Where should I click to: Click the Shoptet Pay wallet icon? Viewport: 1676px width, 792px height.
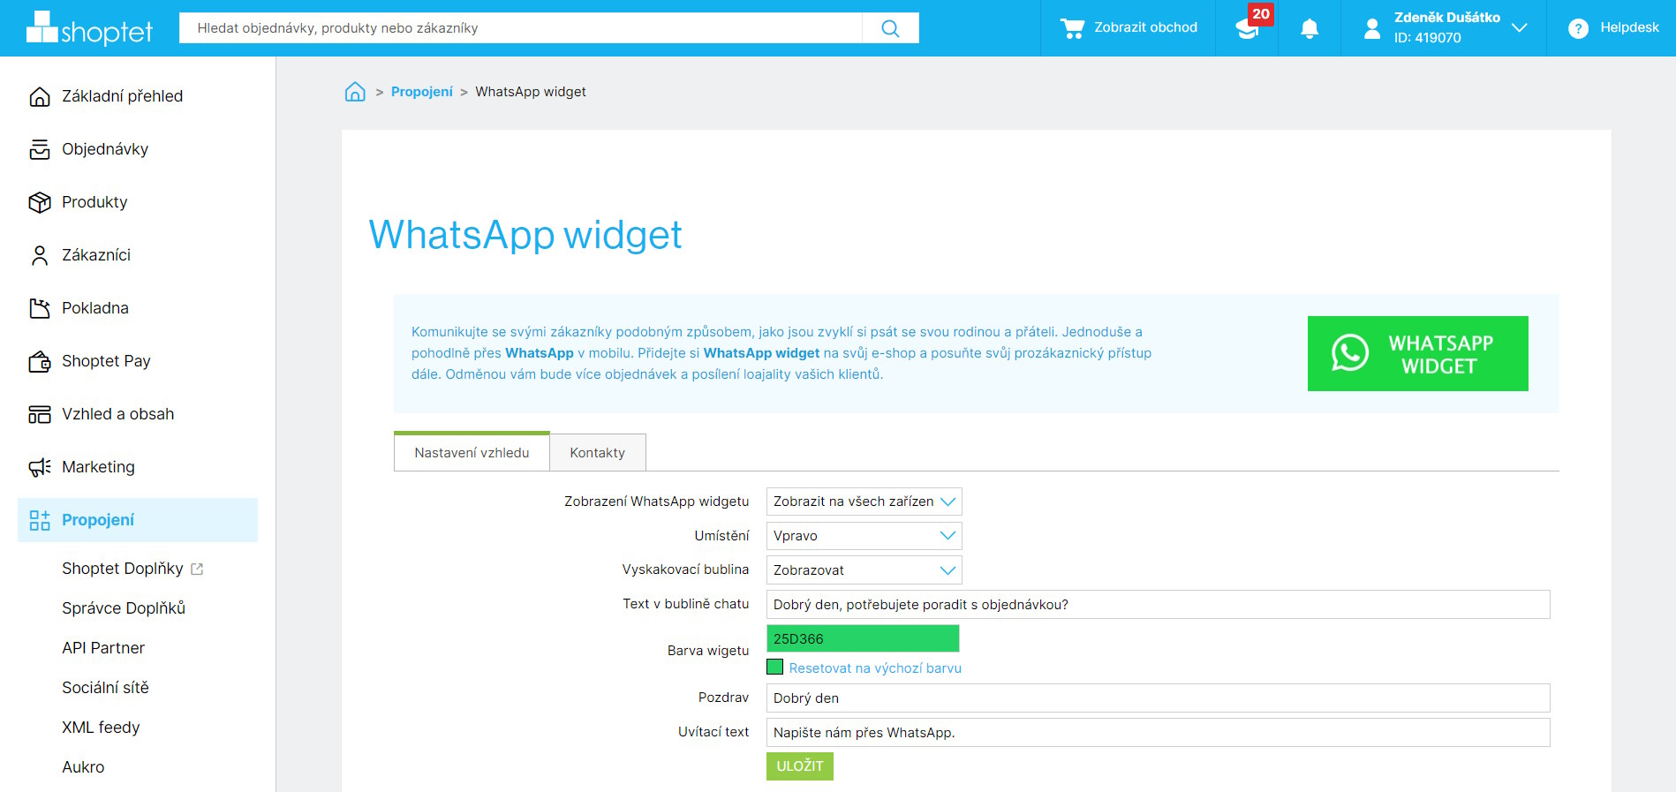point(40,361)
